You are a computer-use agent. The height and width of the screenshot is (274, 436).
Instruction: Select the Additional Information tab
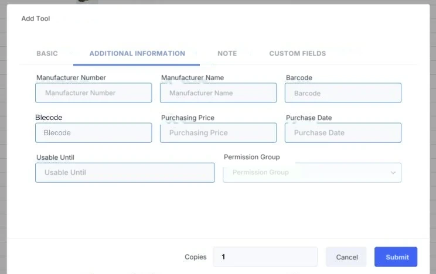point(137,53)
